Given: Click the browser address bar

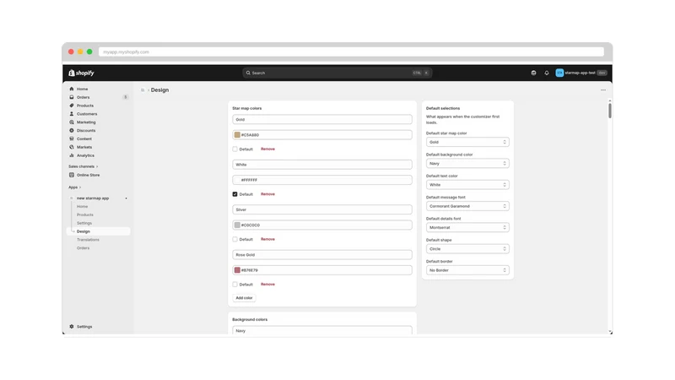Looking at the screenshot, I should tap(351, 52).
